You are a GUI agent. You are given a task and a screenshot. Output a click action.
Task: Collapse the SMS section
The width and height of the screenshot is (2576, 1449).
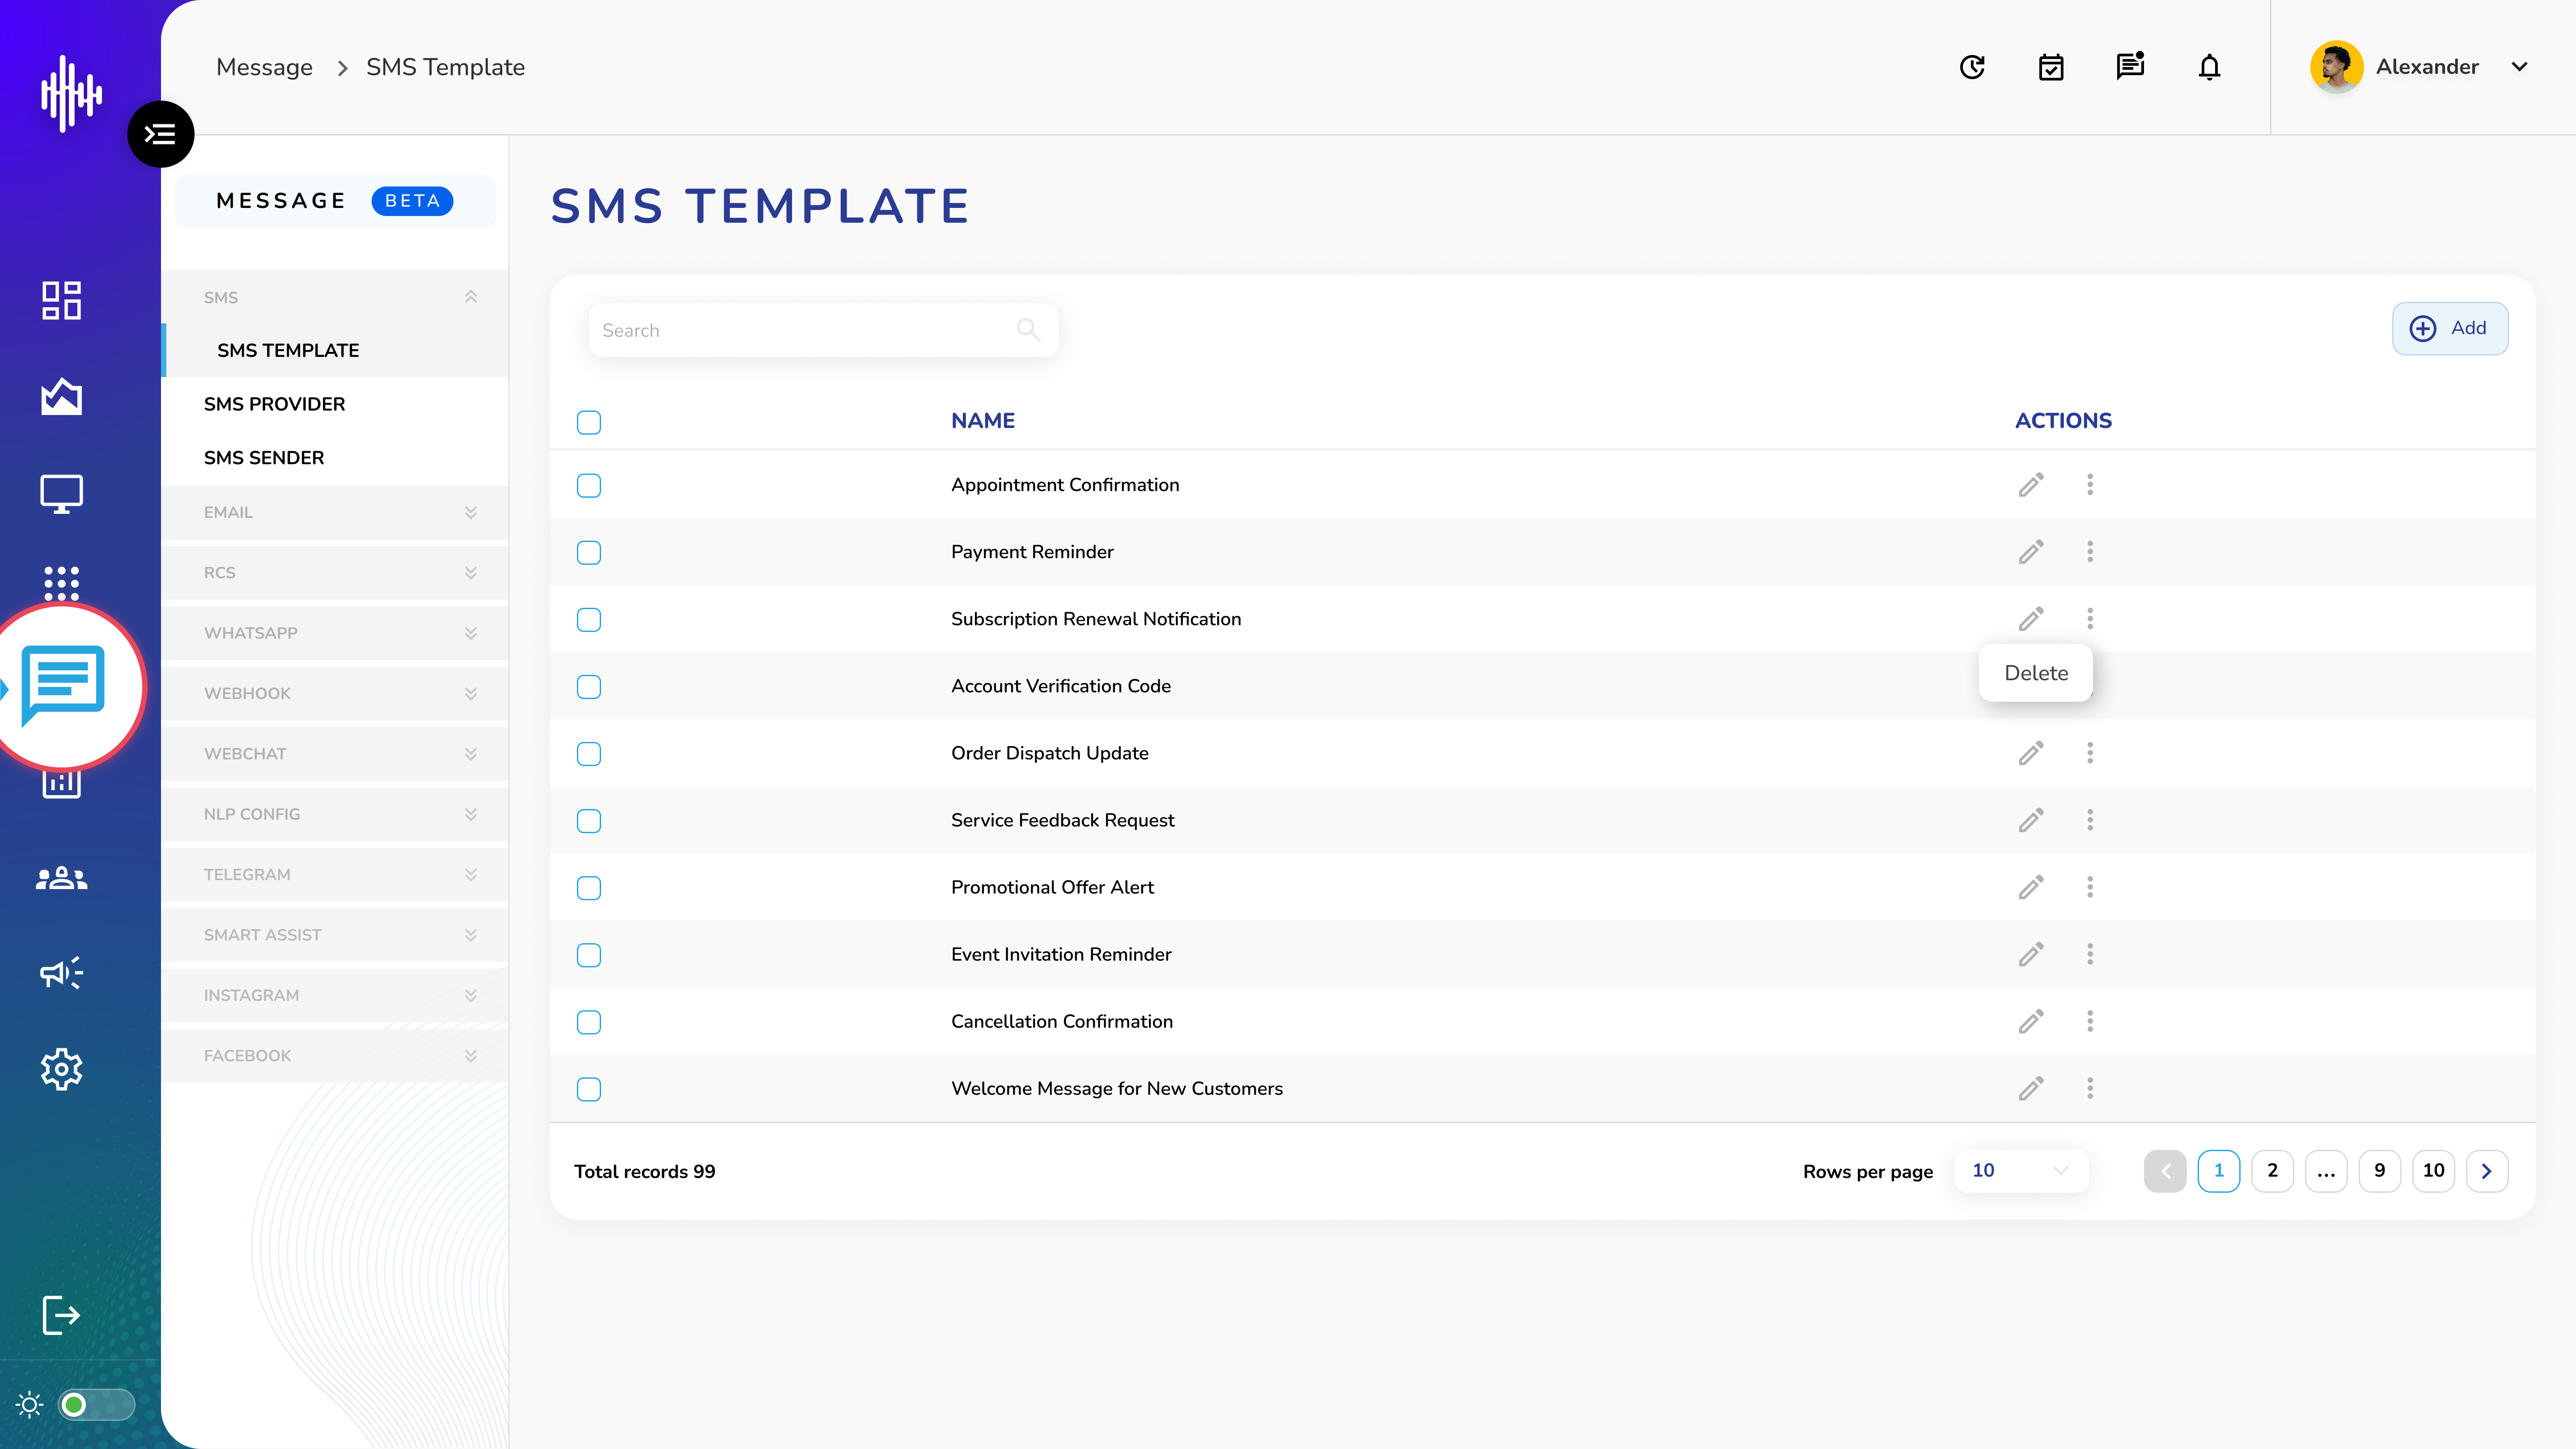coord(335,297)
